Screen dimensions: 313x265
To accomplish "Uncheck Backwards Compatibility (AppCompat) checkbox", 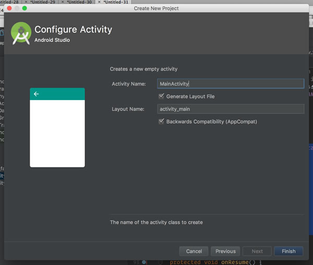I will point(161,122).
